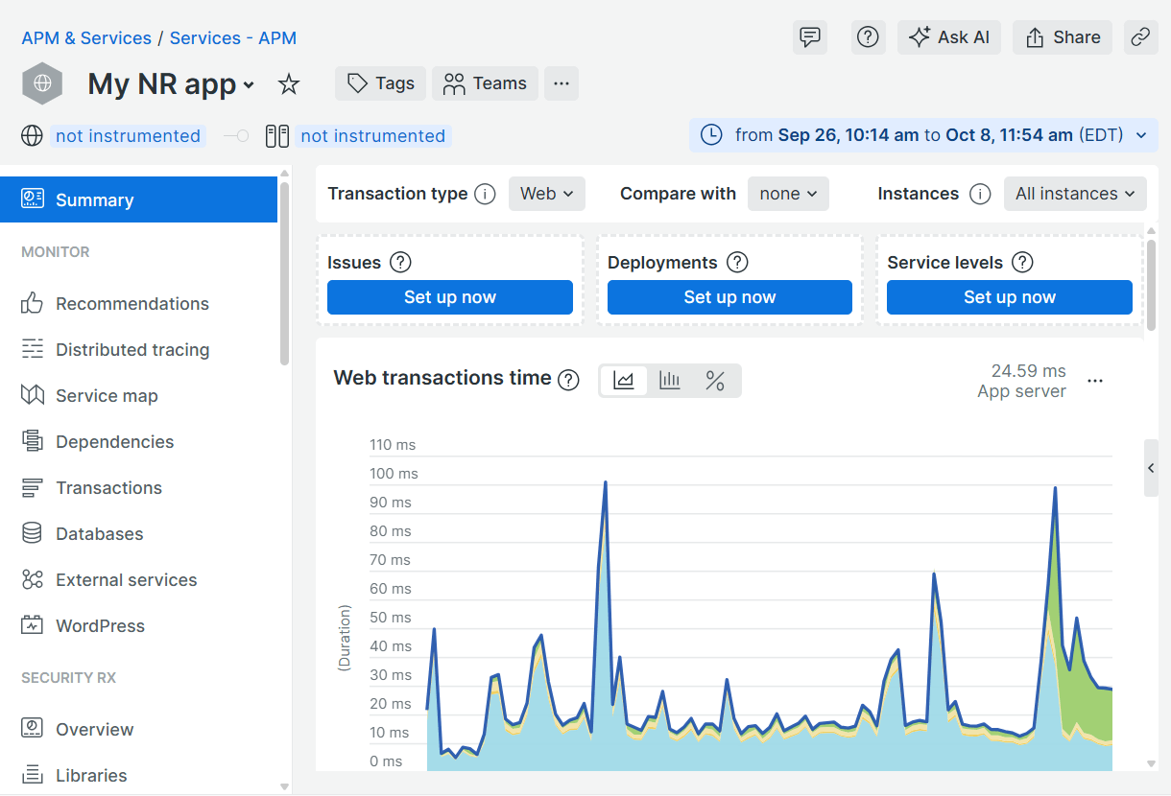Screen dimensions: 1171x796
Task: Set up now under Deployments
Action: click(729, 297)
